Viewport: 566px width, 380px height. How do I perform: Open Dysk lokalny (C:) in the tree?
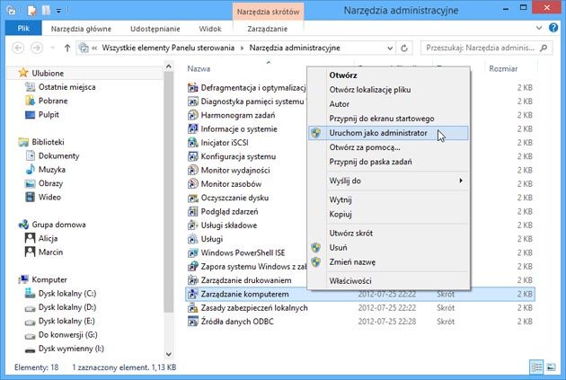tap(67, 294)
